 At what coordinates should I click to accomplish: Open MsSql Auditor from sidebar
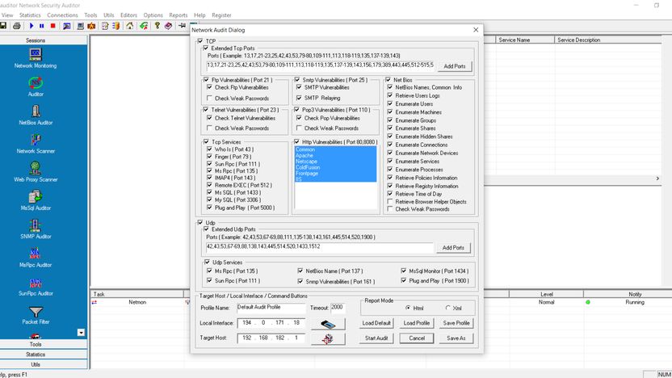pos(36,200)
